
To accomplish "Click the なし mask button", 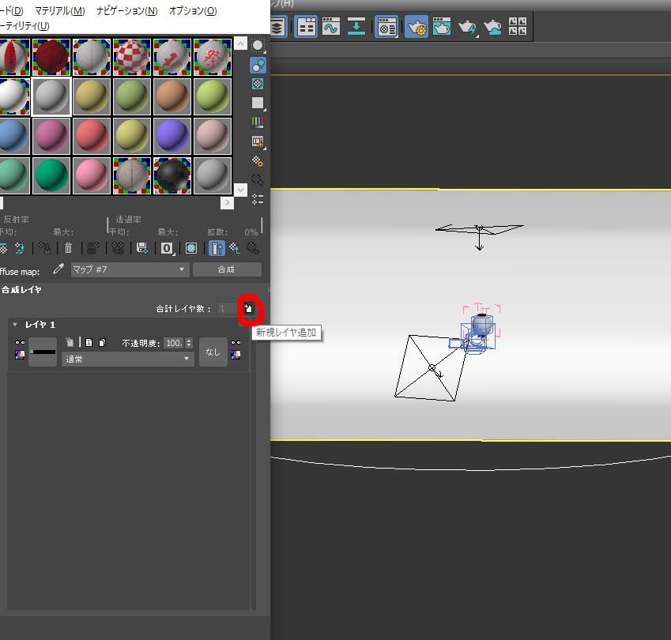I will point(213,352).
